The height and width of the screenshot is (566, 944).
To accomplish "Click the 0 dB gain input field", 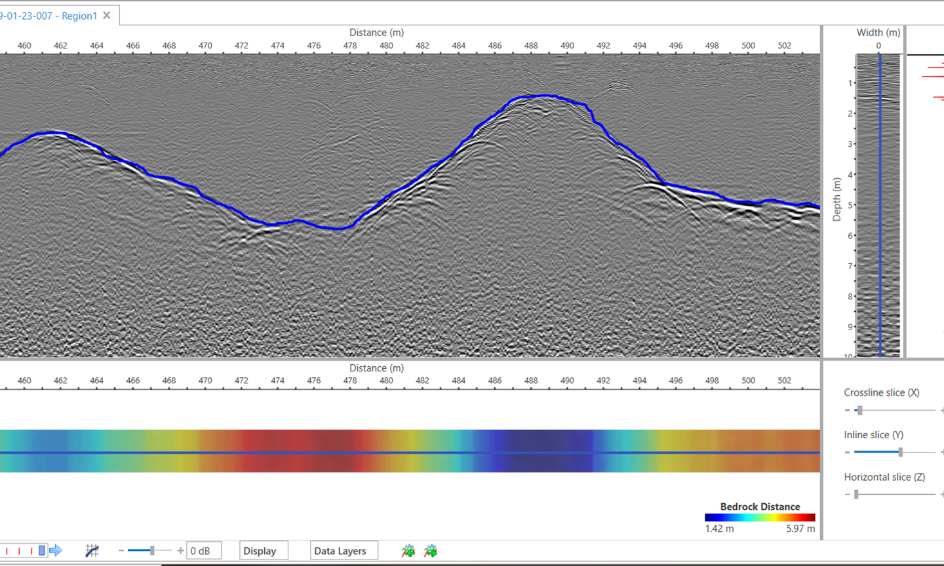I will click(x=204, y=551).
